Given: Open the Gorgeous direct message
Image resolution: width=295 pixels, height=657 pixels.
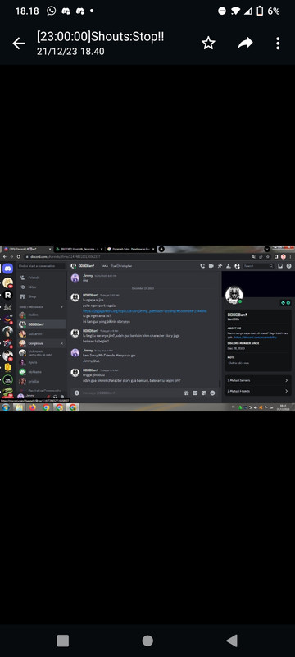Looking at the screenshot, I should tap(41, 343).
